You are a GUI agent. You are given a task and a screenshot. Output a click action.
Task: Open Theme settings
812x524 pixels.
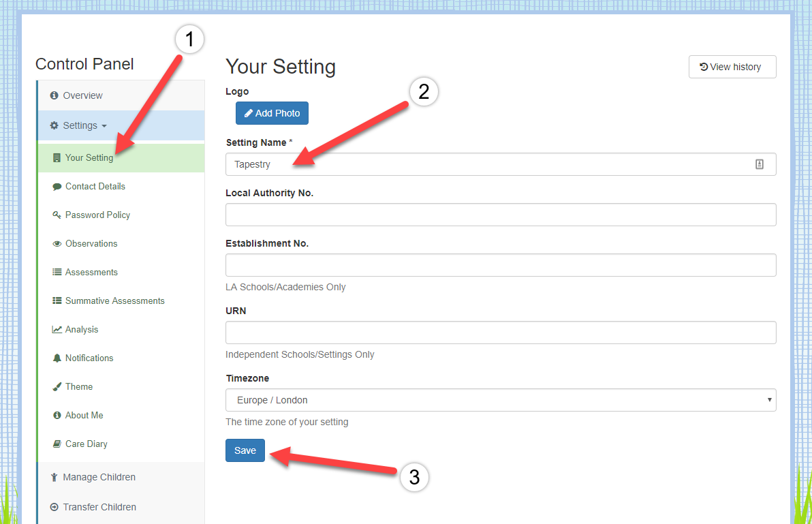pyautogui.click(x=122, y=387)
